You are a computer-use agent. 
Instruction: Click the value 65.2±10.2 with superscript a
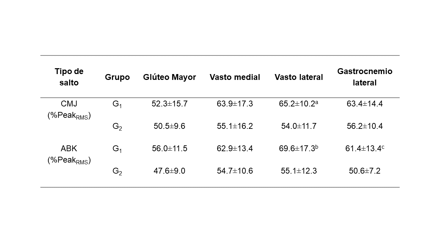pyautogui.click(x=299, y=104)
